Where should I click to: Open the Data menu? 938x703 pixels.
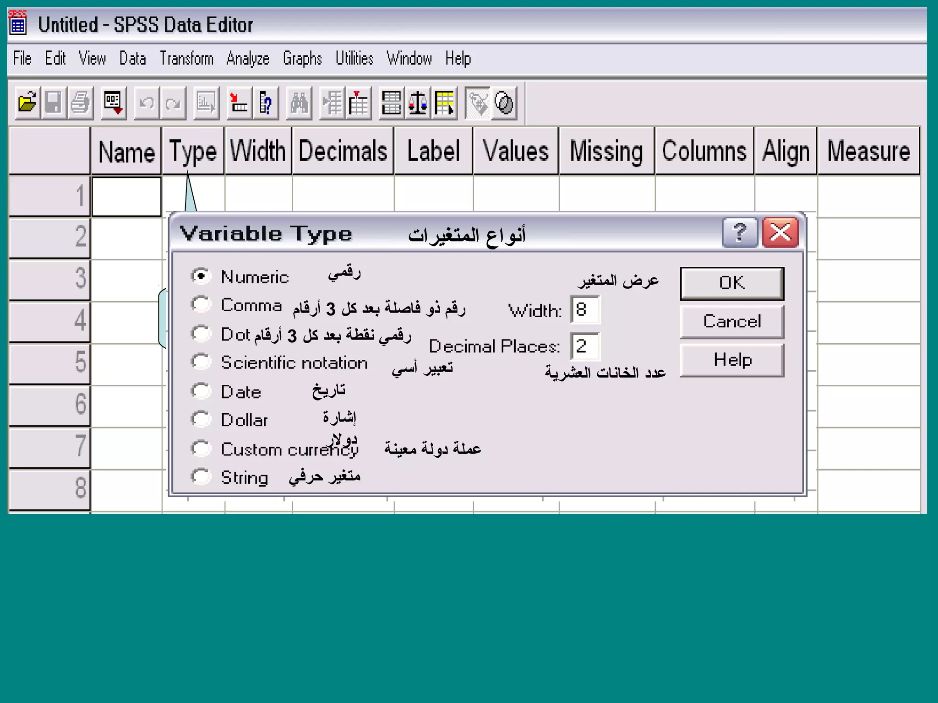coord(132,59)
